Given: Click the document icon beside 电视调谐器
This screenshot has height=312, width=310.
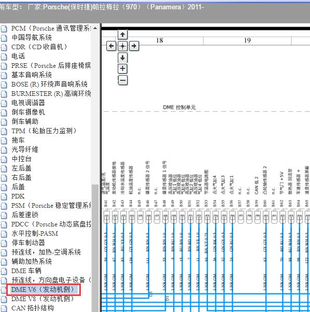Looking at the screenshot, I should (4, 103).
